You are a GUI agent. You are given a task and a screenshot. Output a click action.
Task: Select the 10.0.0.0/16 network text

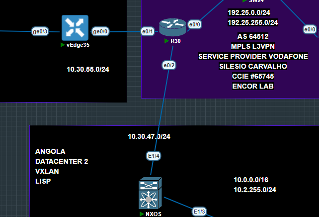pos(251,180)
